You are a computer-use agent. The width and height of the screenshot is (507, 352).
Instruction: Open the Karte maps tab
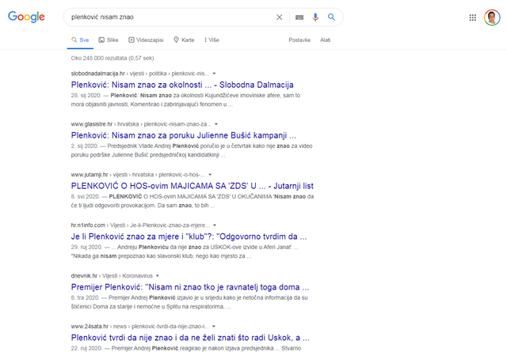[x=184, y=40]
